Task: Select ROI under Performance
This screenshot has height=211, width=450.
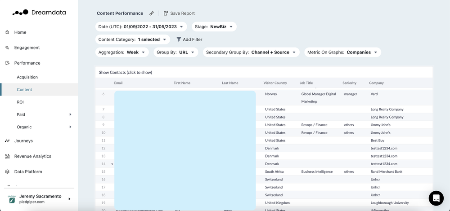Action: point(20,102)
